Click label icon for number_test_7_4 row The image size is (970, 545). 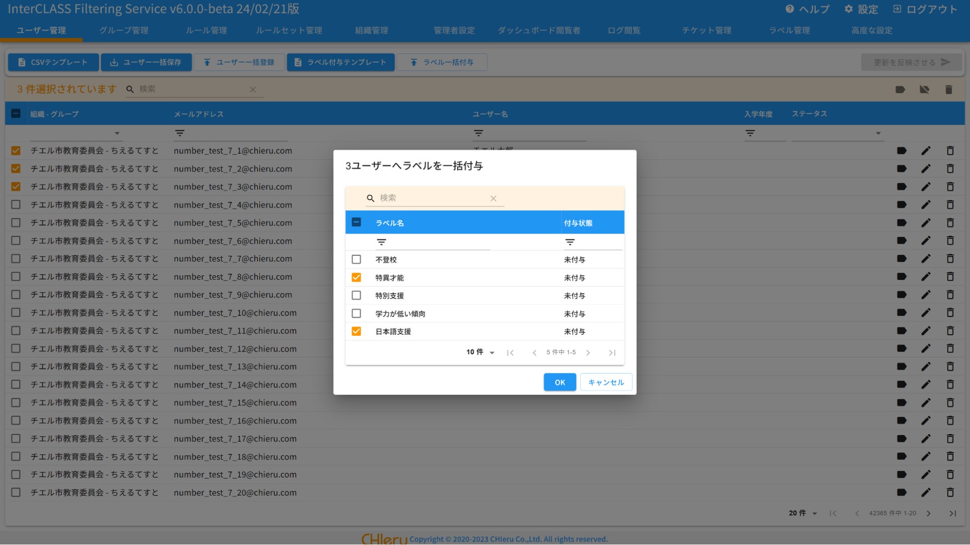pyautogui.click(x=901, y=205)
